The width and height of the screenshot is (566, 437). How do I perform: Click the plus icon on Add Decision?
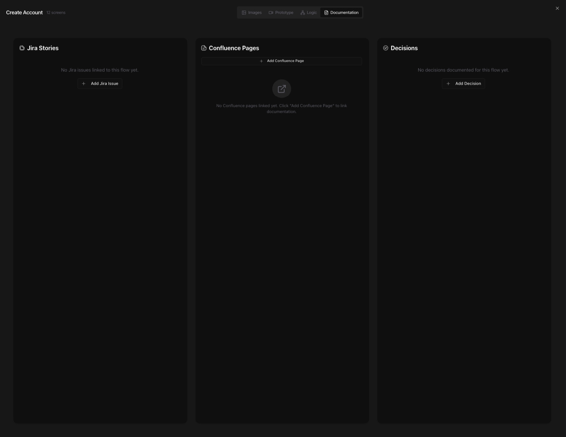pyautogui.click(x=448, y=84)
